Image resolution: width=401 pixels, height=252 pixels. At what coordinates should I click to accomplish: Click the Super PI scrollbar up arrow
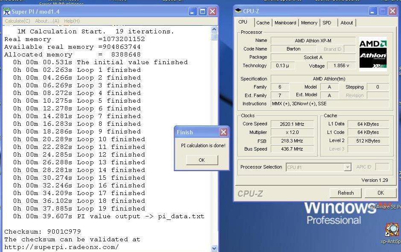[214, 29]
